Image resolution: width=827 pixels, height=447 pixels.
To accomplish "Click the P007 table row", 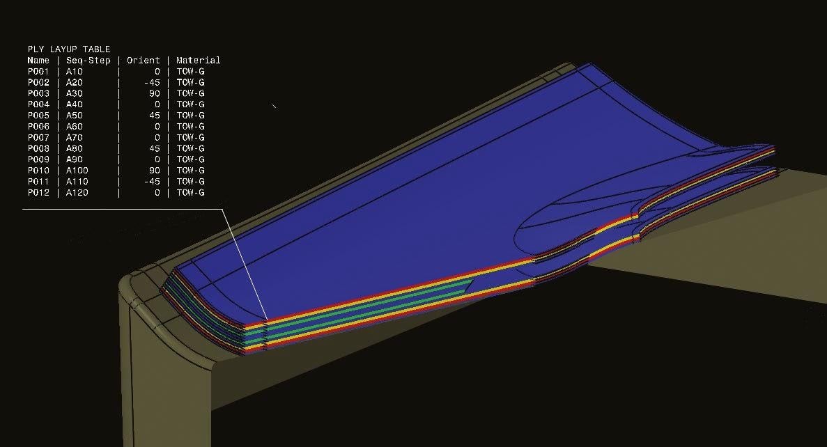I will 38,138.
